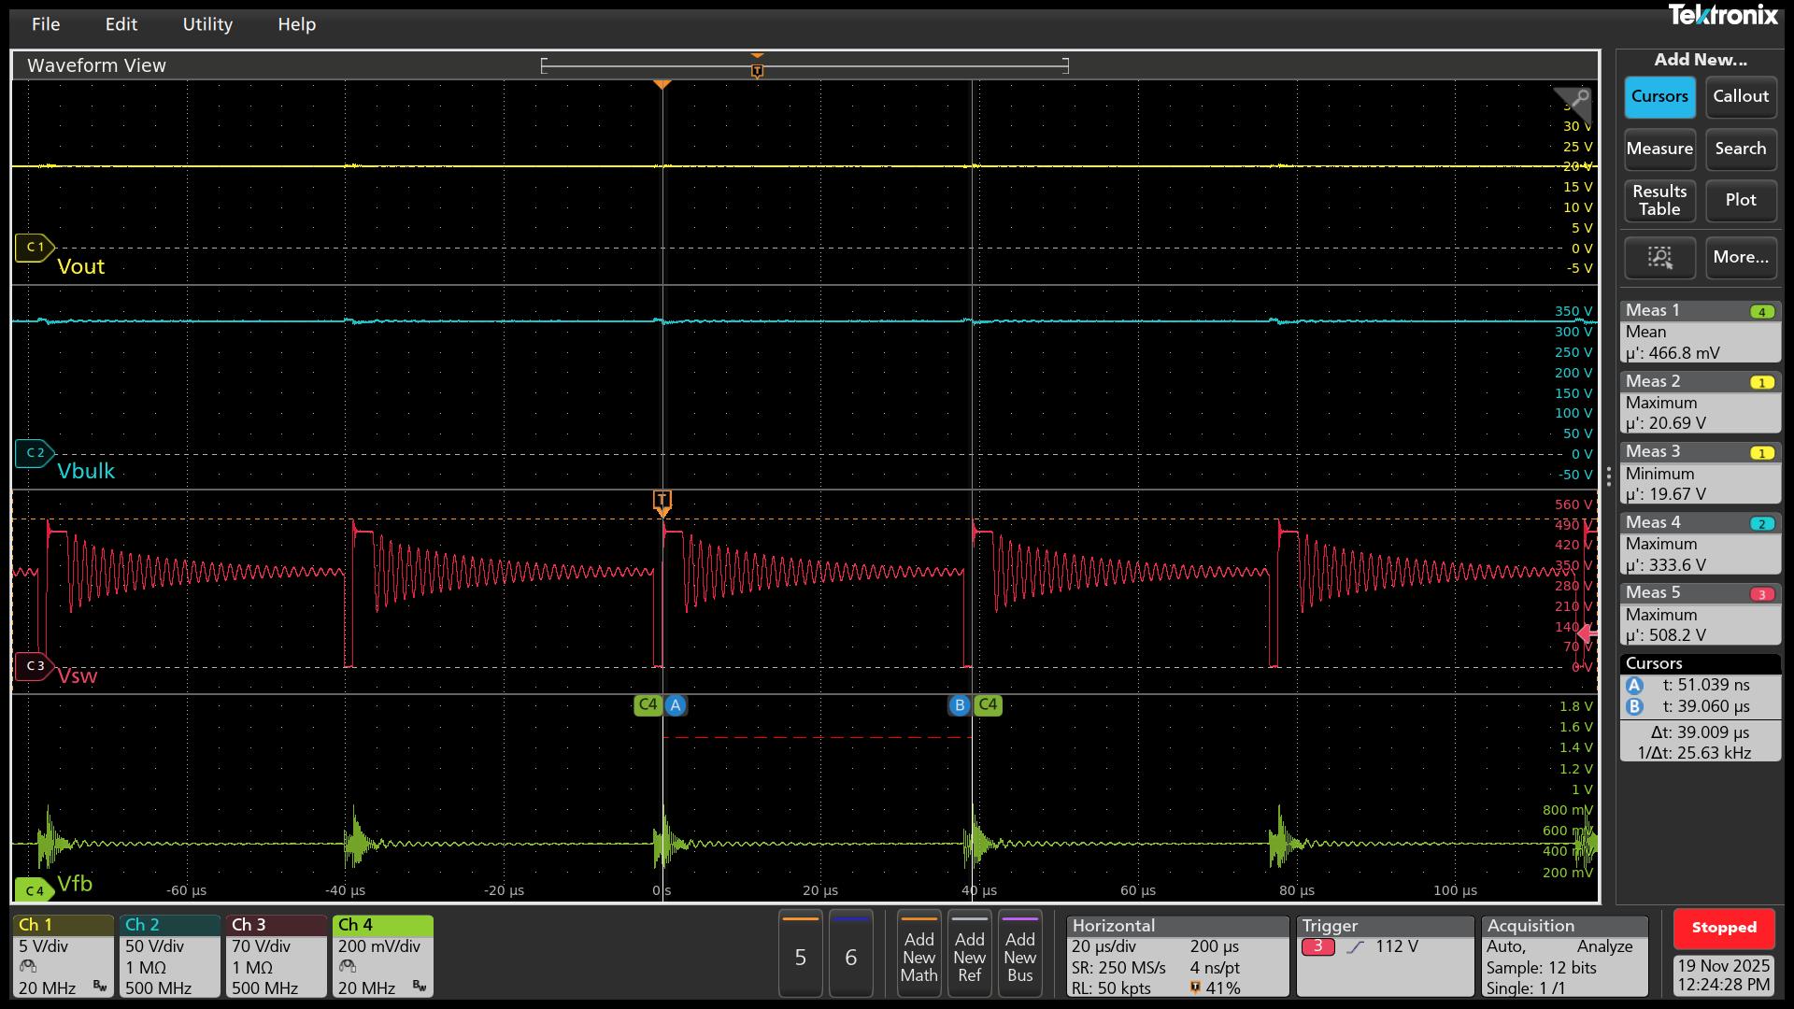Click the Measure button in Add New panel
The height and width of the screenshot is (1009, 1794).
pos(1659,149)
